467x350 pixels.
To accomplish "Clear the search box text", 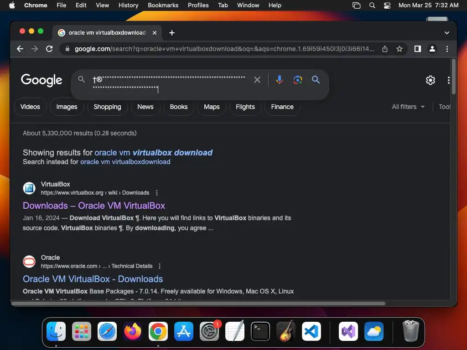I will pos(257,80).
